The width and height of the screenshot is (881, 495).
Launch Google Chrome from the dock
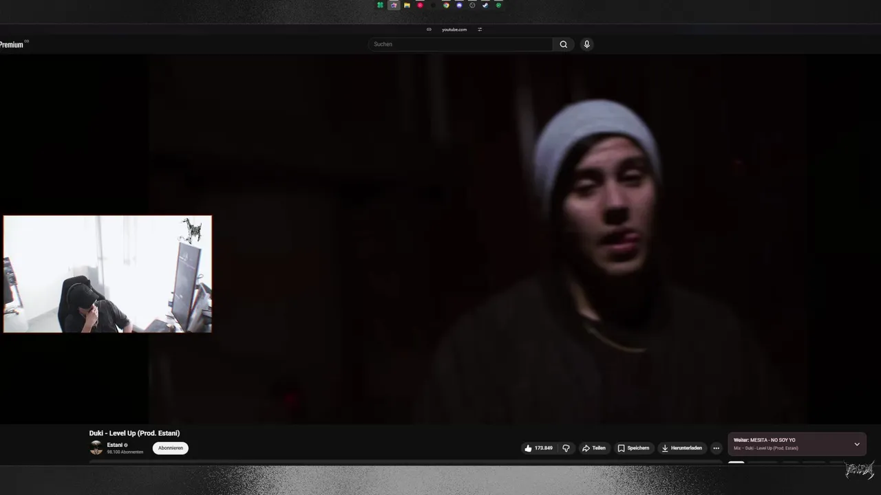[x=446, y=5]
